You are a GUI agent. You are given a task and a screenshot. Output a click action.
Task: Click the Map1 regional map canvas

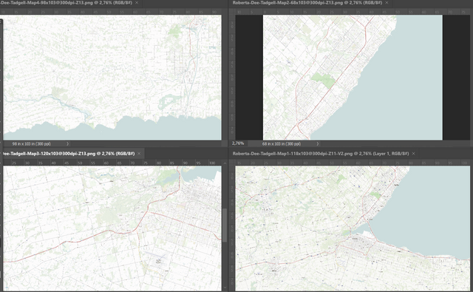click(353, 228)
